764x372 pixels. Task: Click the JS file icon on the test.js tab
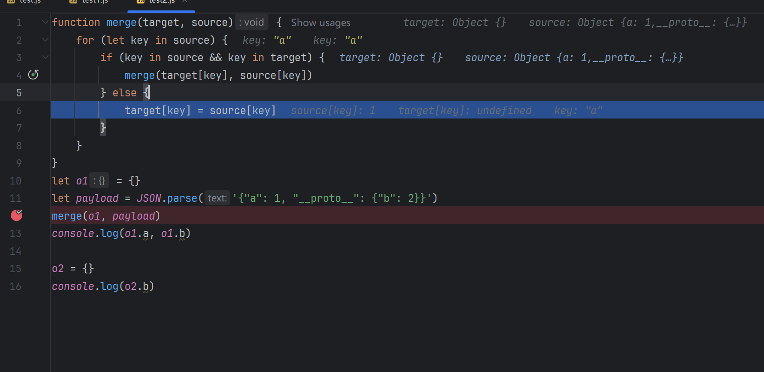(x=11, y=2)
